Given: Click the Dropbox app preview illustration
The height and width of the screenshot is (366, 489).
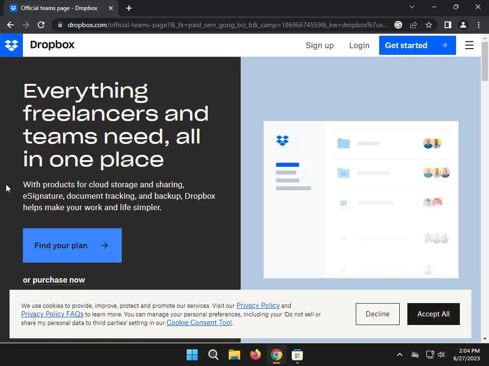Looking at the screenshot, I should coord(361,200).
